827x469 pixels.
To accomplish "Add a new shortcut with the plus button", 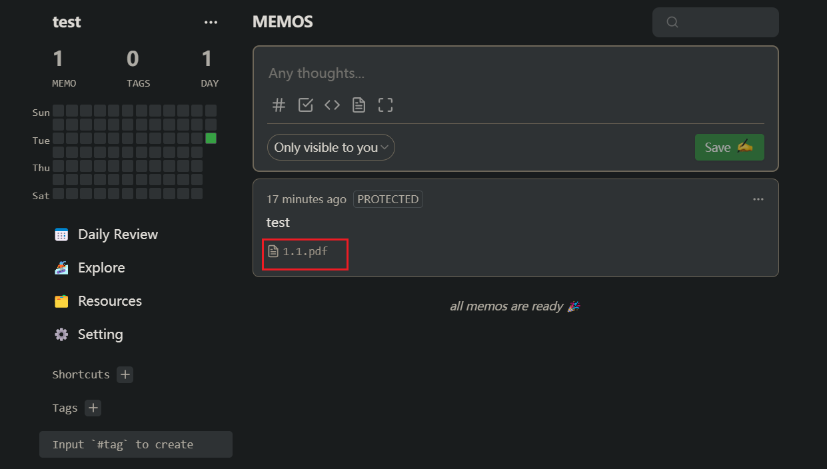I will (125, 374).
